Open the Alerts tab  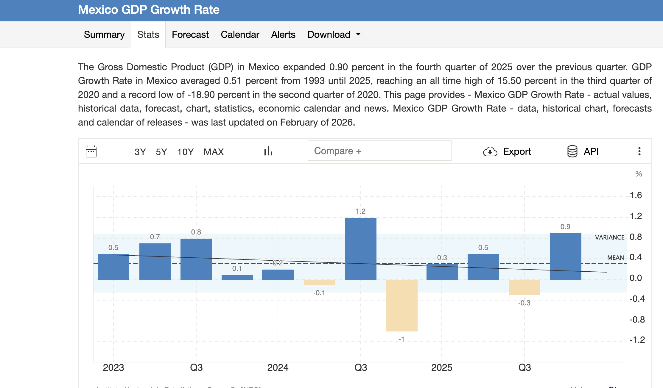coord(283,35)
